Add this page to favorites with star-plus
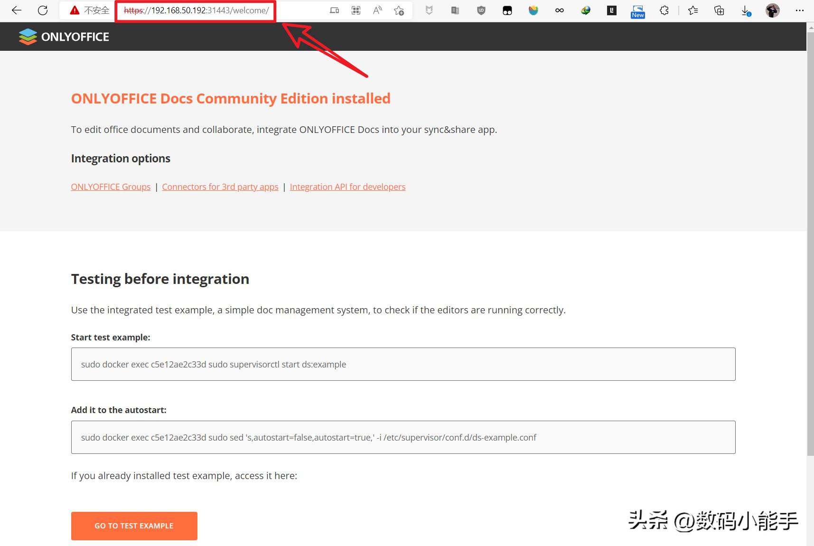This screenshot has width=814, height=546. pos(399,10)
